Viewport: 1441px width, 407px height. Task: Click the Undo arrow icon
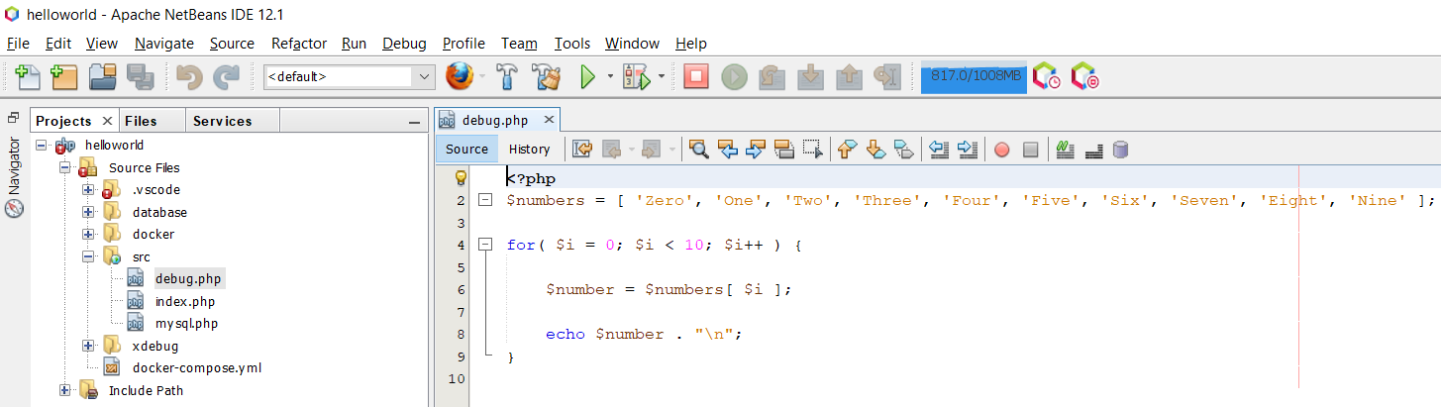click(x=189, y=76)
